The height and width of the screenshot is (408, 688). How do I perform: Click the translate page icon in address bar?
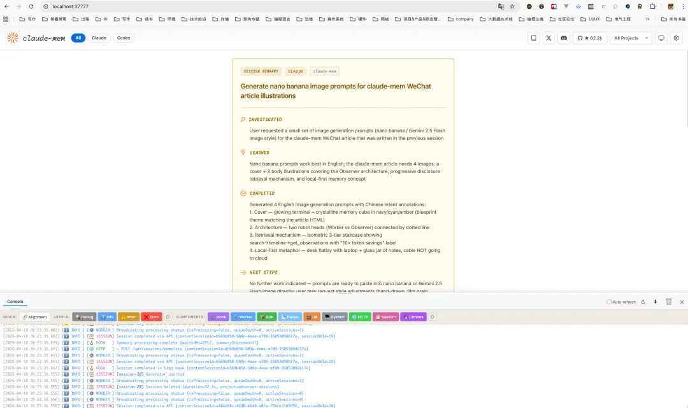(x=501, y=6)
